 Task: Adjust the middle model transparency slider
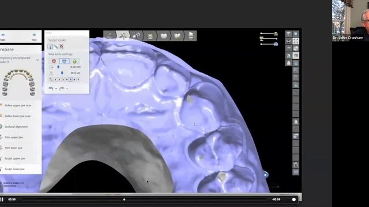point(262,39)
